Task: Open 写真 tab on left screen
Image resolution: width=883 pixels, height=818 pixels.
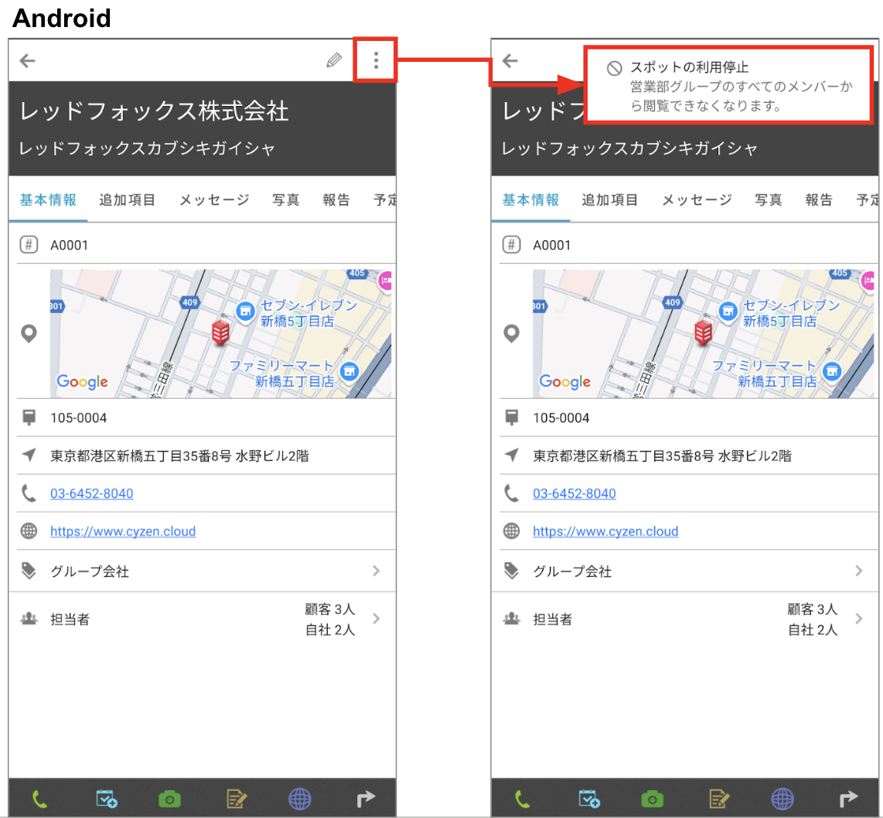Action: click(x=285, y=199)
